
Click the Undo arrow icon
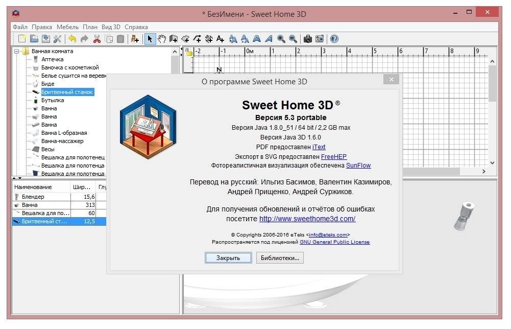pos(72,39)
